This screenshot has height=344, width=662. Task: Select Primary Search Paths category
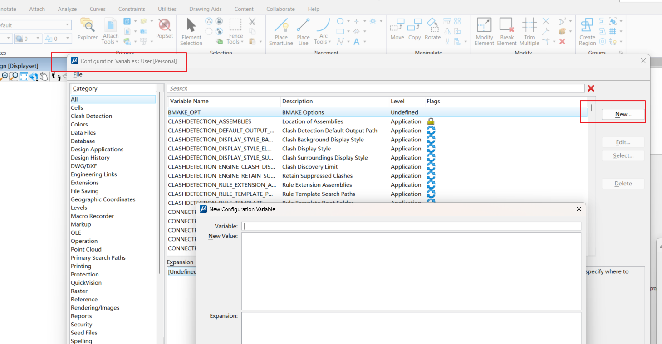coord(98,258)
